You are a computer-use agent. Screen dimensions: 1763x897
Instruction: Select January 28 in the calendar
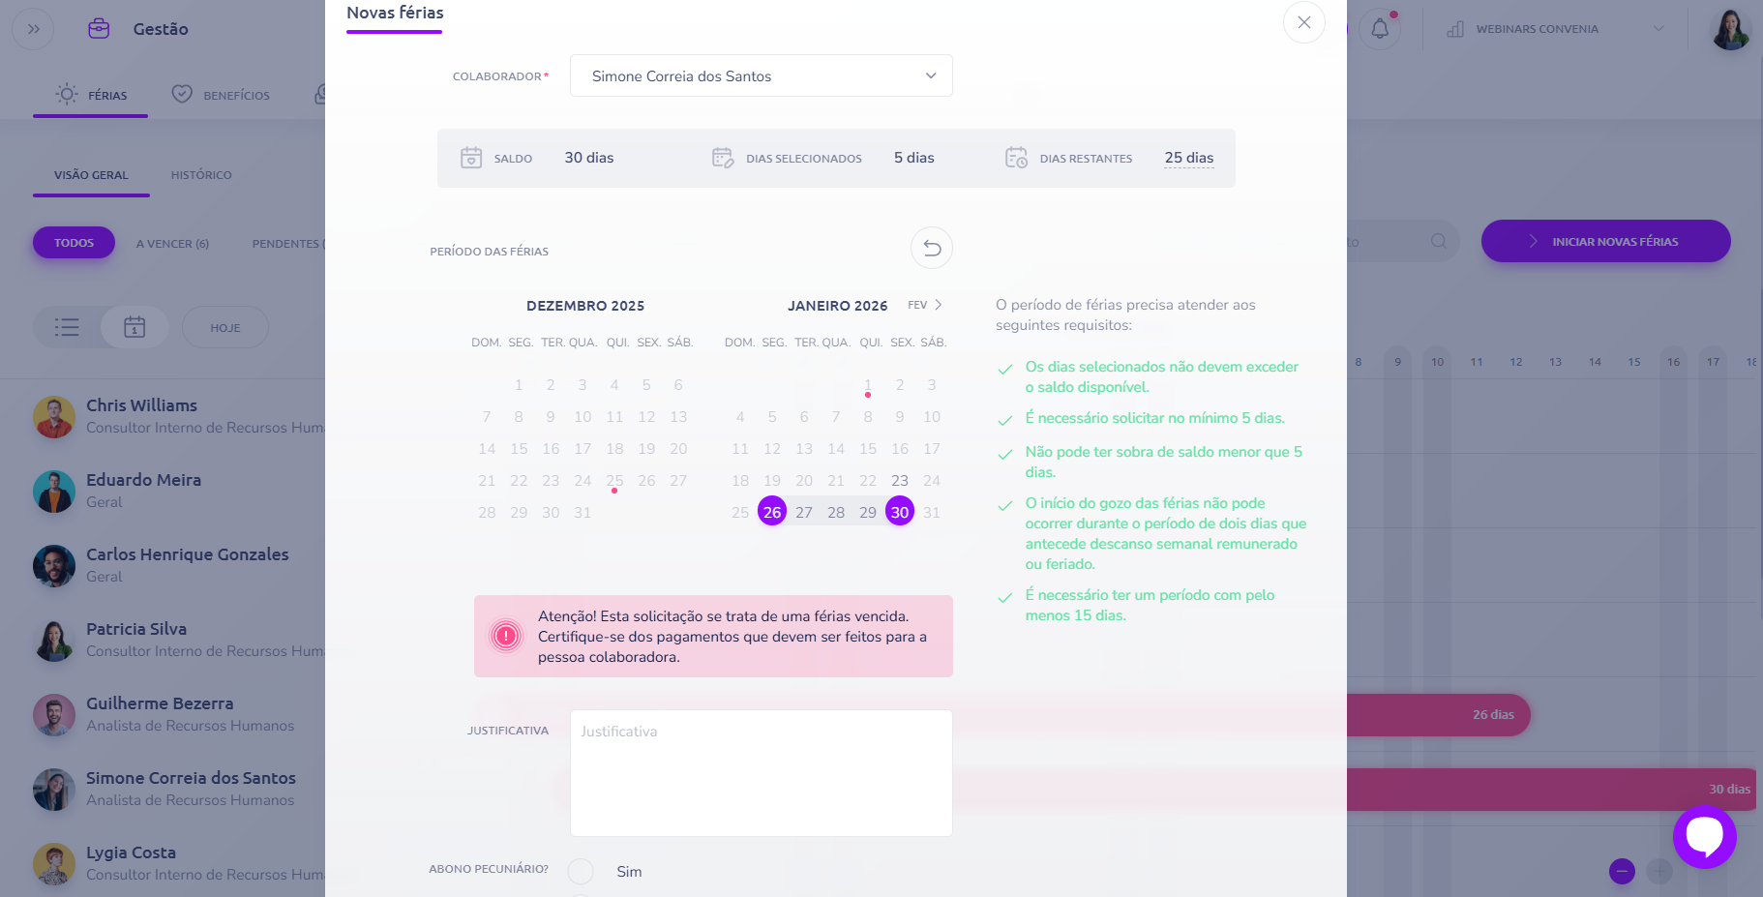point(836,513)
